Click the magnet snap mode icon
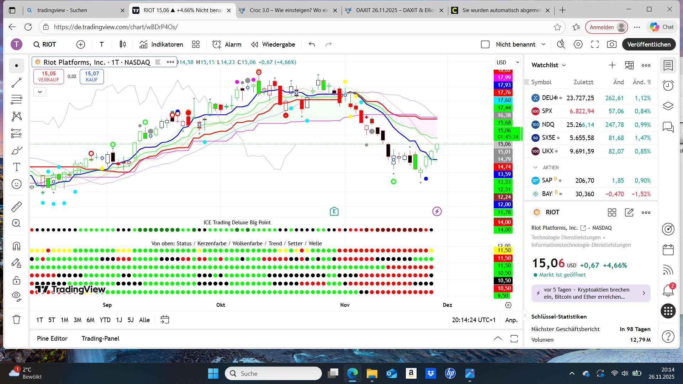 pyautogui.click(x=17, y=246)
